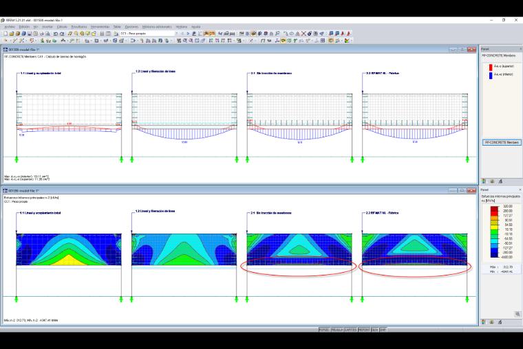
Task: Toggle REFENT object snap in the status bar
Action: 364,329
